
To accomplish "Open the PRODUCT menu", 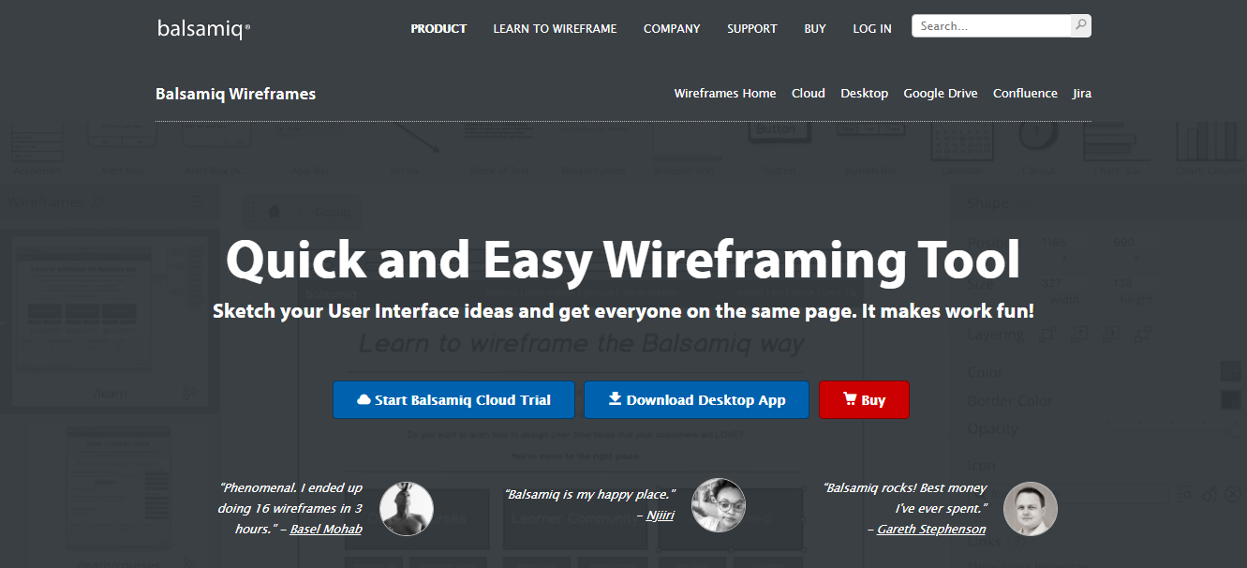I will [x=438, y=29].
